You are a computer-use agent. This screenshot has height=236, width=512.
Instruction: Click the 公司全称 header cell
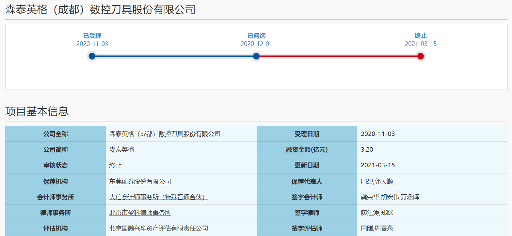coord(56,134)
